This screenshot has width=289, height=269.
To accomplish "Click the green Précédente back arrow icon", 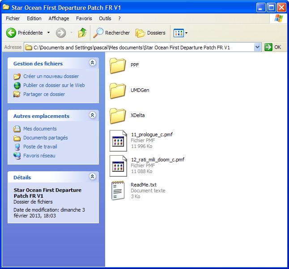I will point(11,33).
